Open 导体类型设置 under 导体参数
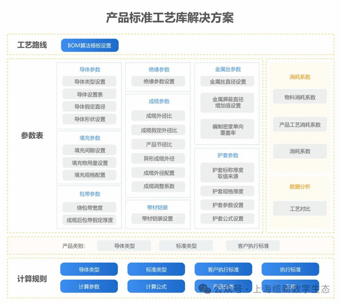 tap(90, 82)
